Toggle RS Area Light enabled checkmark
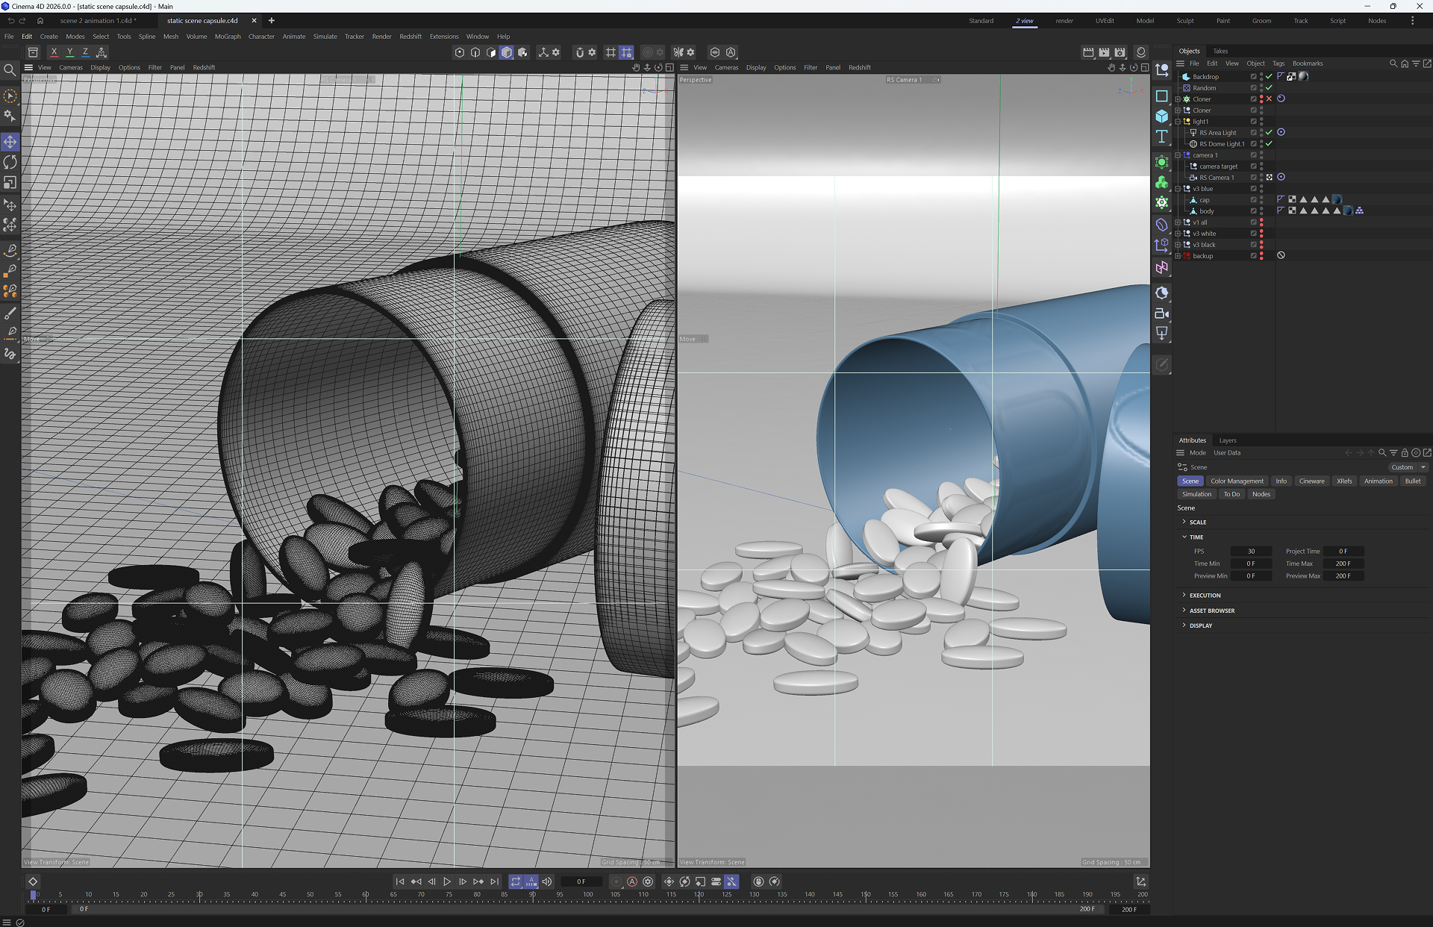The width and height of the screenshot is (1433, 927). 1269,132
